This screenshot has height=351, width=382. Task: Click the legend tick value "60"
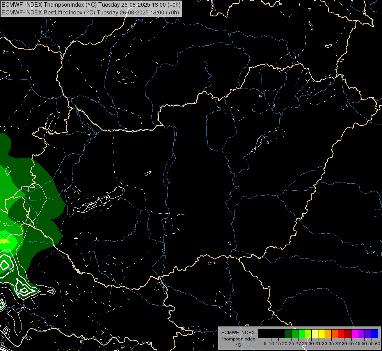377,344
